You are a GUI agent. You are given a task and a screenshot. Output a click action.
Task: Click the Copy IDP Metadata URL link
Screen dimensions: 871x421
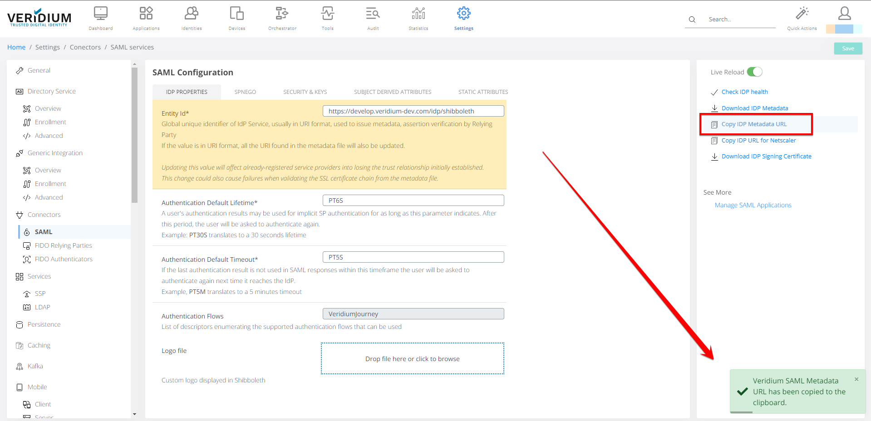pyautogui.click(x=754, y=124)
